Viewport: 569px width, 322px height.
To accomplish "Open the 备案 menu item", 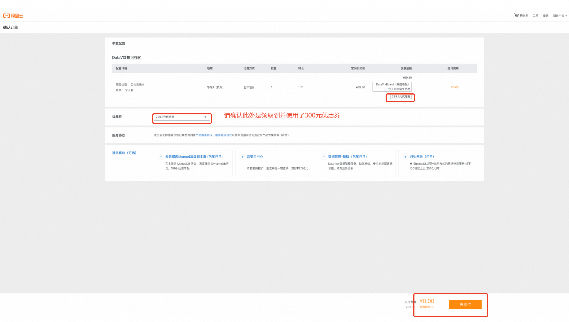I will coord(546,16).
